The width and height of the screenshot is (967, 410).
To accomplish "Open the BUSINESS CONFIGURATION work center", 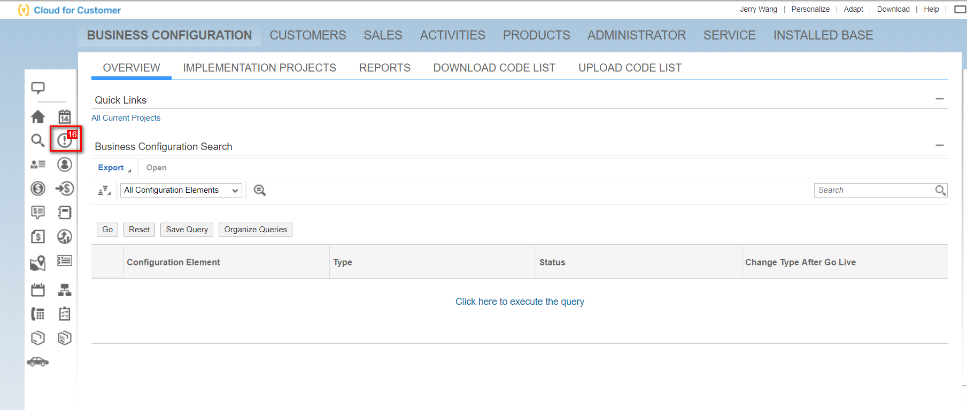I will coord(169,35).
